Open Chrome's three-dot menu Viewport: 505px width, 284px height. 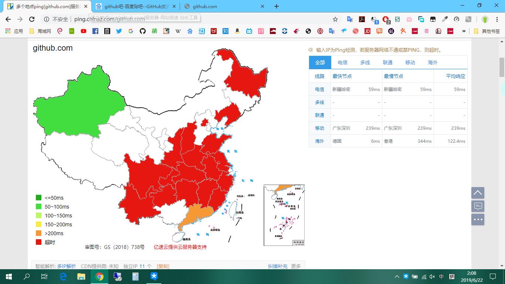click(496, 19)
